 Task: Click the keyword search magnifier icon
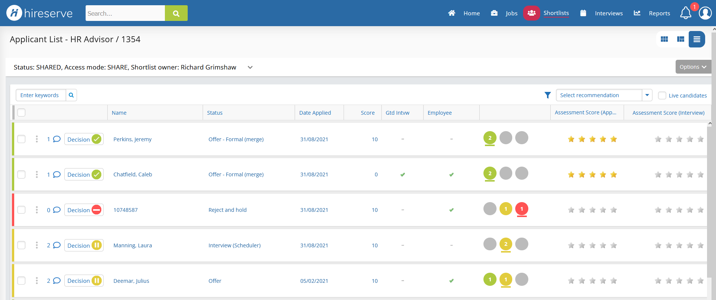(x=71, y=95)
